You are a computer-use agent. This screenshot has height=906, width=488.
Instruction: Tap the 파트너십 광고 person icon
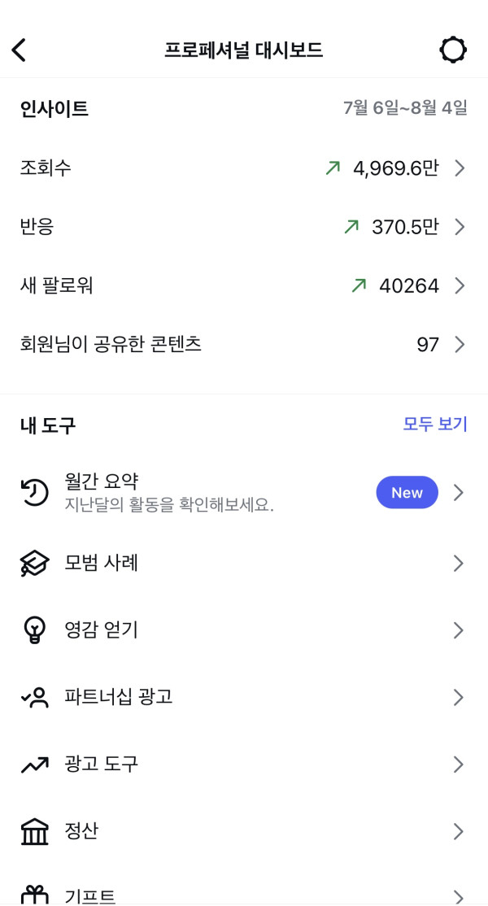tap(34, 697)
